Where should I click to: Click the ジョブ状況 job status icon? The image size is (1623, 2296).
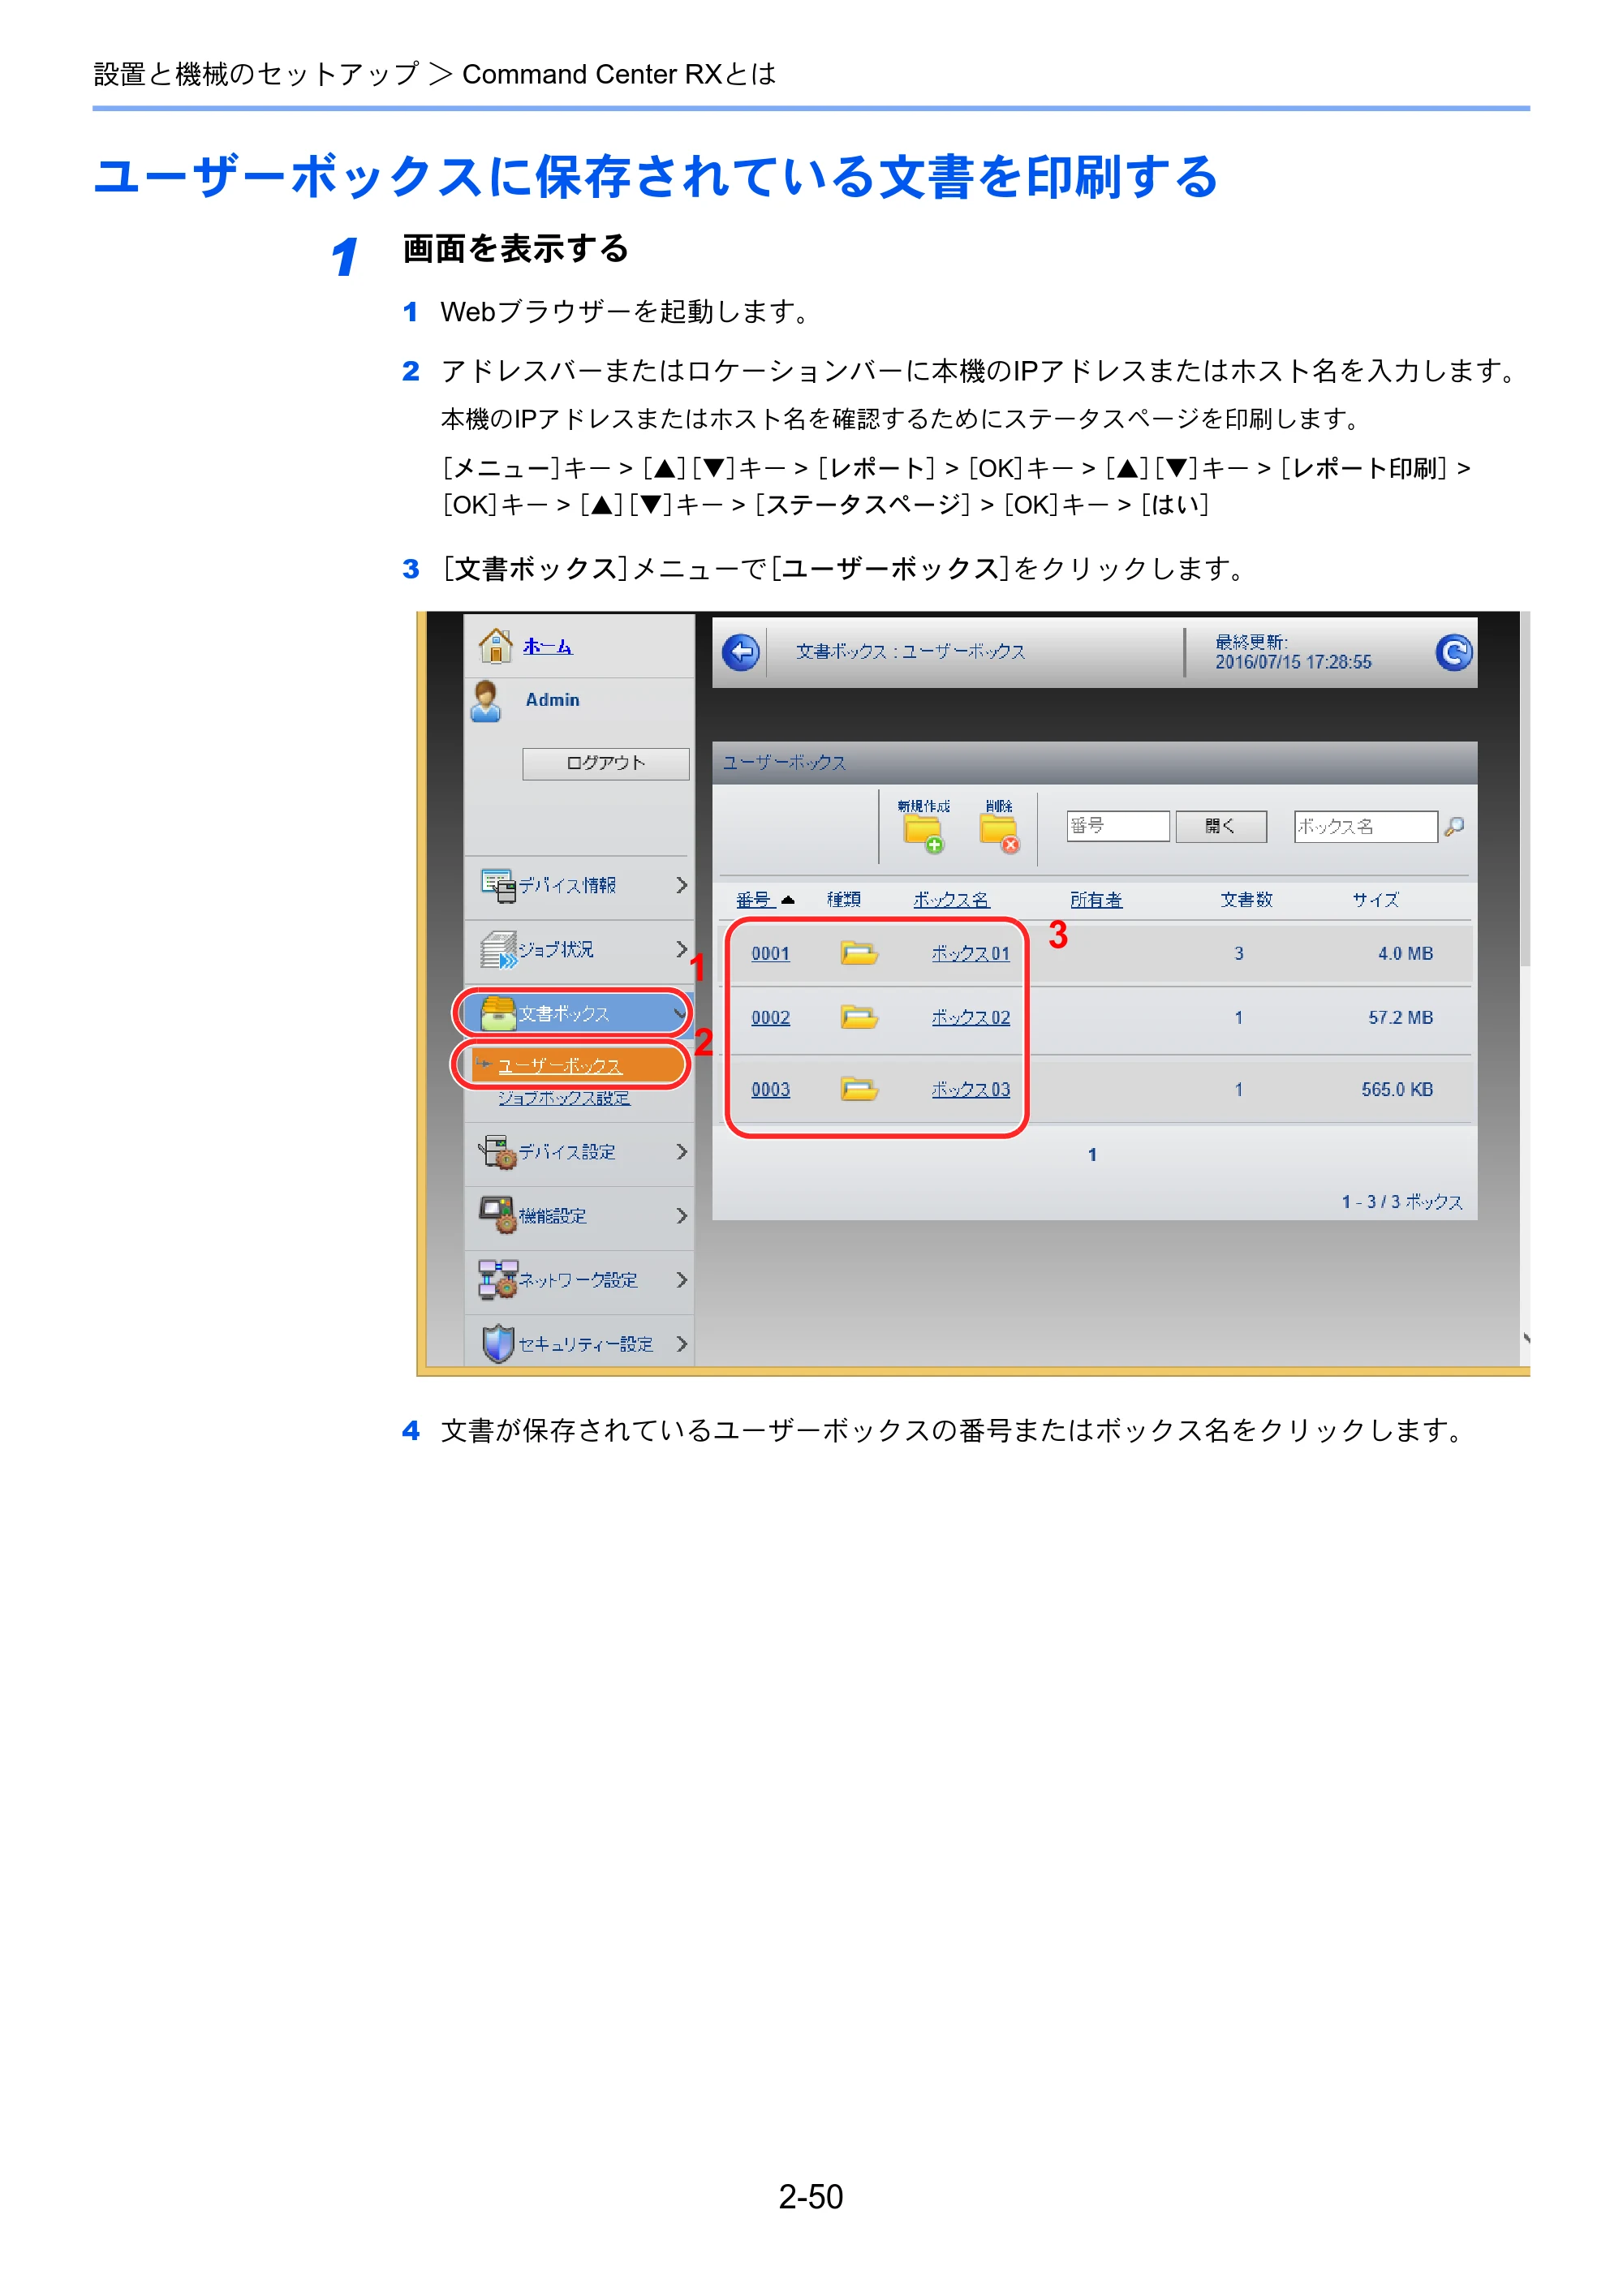[498, 949]
